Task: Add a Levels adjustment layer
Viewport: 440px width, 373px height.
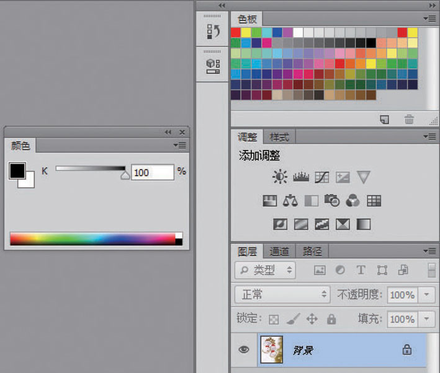Action: click(x=301, y=178)
